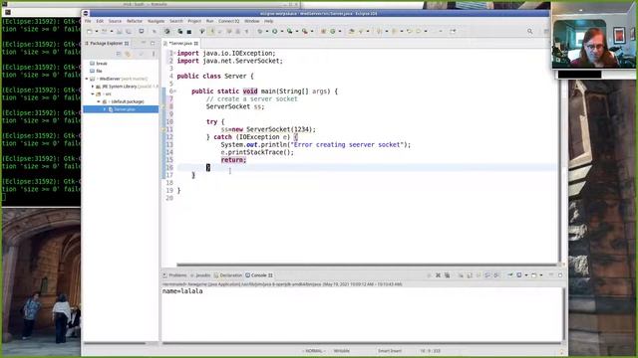
Task: Open the Edit menu
Action: (x=100, y=21)
